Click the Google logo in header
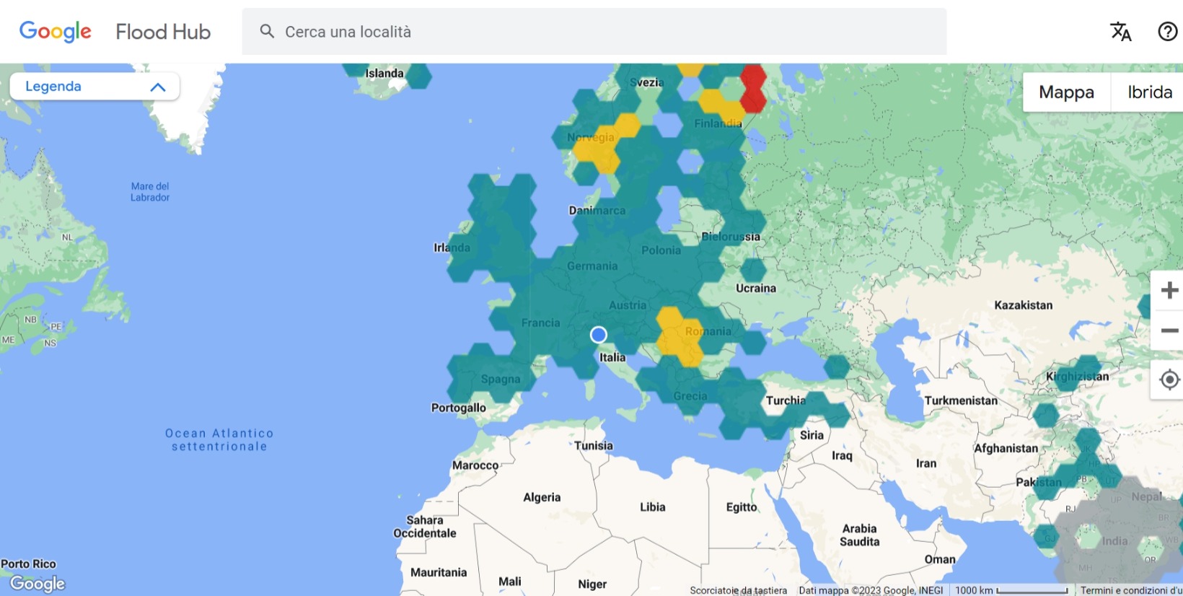Screen dimensions: 1183x596 tap(56, 32)
